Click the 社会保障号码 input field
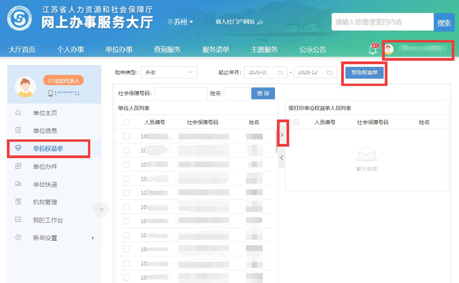The image size is (459, 283). click(181, 93)
